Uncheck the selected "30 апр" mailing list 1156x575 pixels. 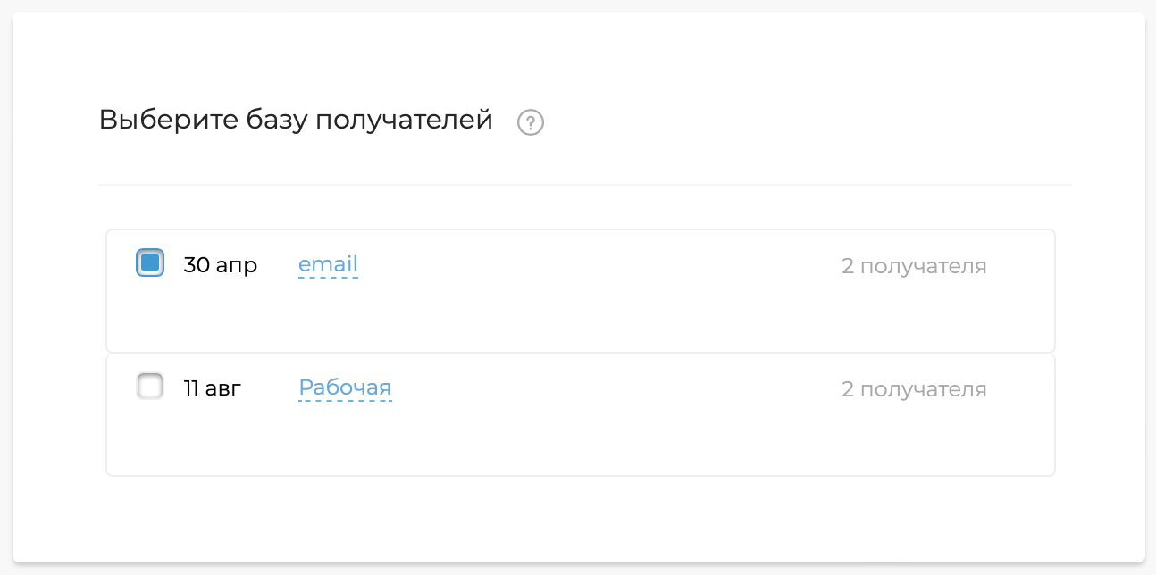coord(149,262)
